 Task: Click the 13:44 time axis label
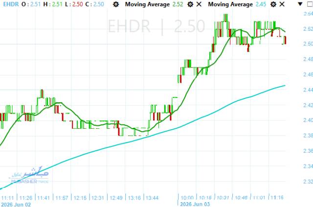[152, 198]
